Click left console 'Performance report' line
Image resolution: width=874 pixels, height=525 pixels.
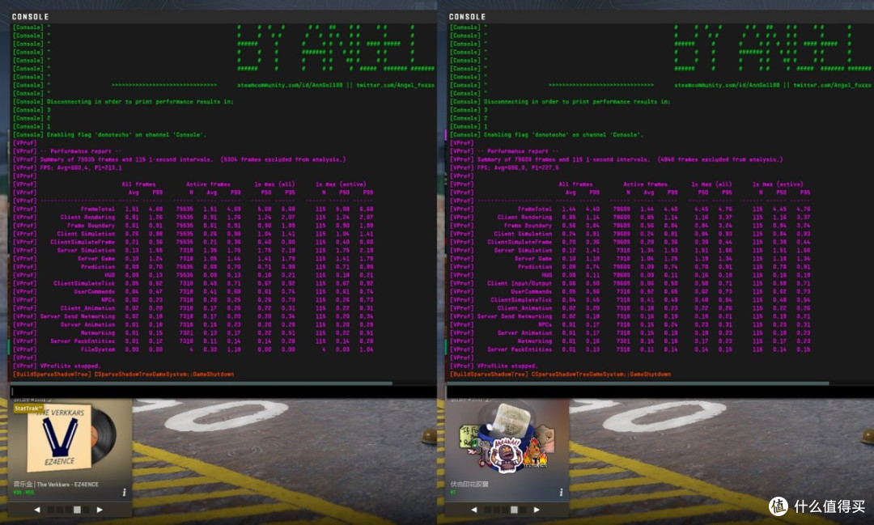pyautogui.click(x=67, y=151)
